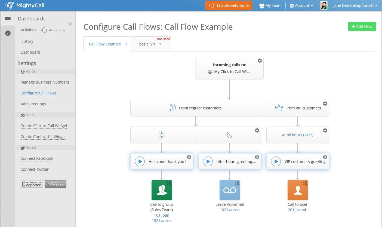The image size is (382, 227).
Task: Click the hamburger menu icon
Action: coord(8,19)
